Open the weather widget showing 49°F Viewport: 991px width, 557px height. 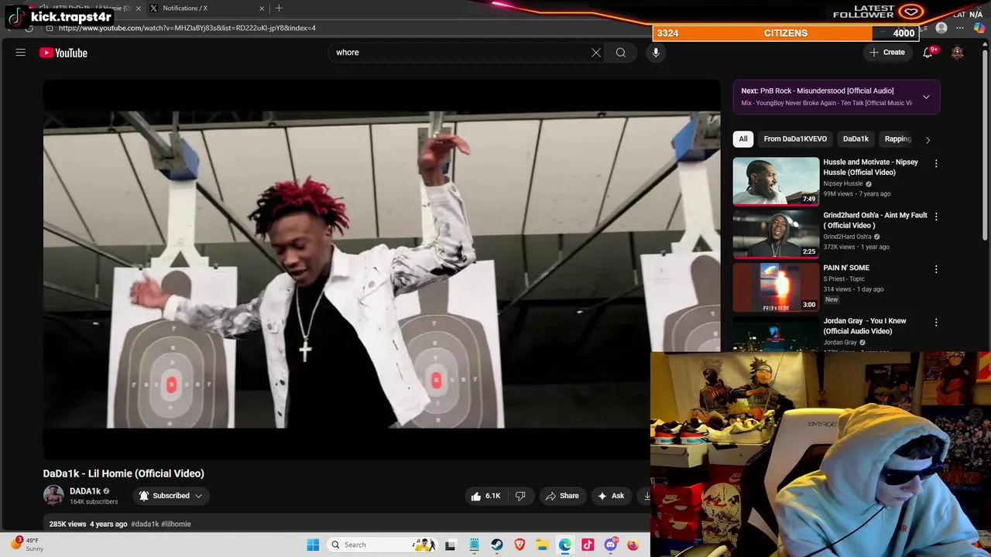(26, 545)
